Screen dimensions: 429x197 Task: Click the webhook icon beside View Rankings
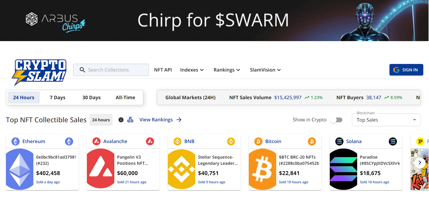pos(130,120)
